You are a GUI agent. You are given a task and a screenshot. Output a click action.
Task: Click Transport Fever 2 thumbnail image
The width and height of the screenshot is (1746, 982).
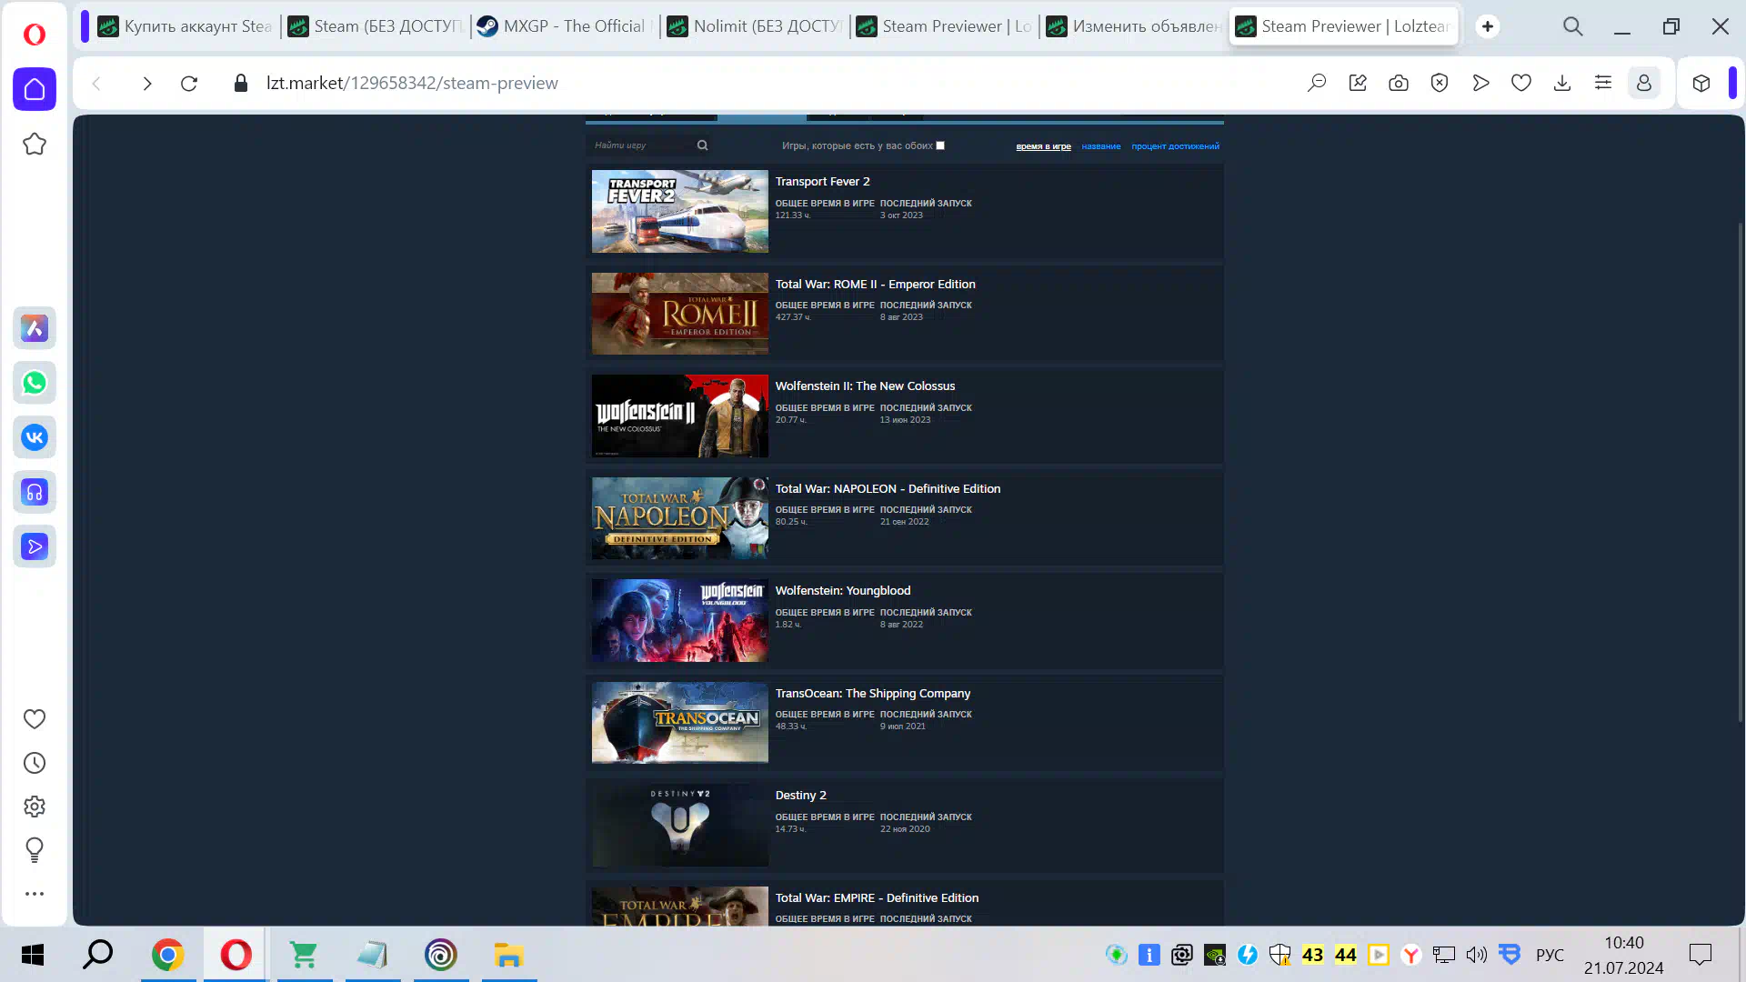tap(679, 211)
